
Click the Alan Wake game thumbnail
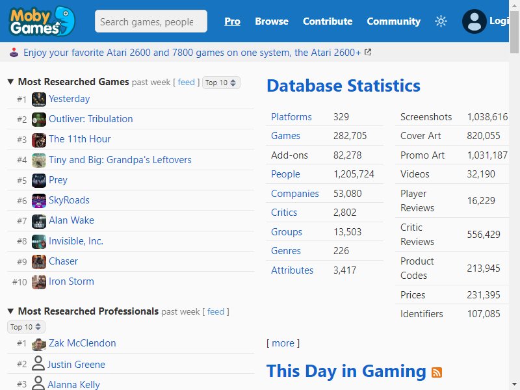tap(39, 221)
